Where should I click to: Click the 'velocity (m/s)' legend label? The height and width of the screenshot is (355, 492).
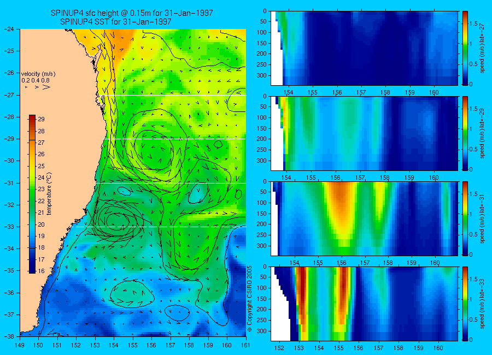[38, 74]
